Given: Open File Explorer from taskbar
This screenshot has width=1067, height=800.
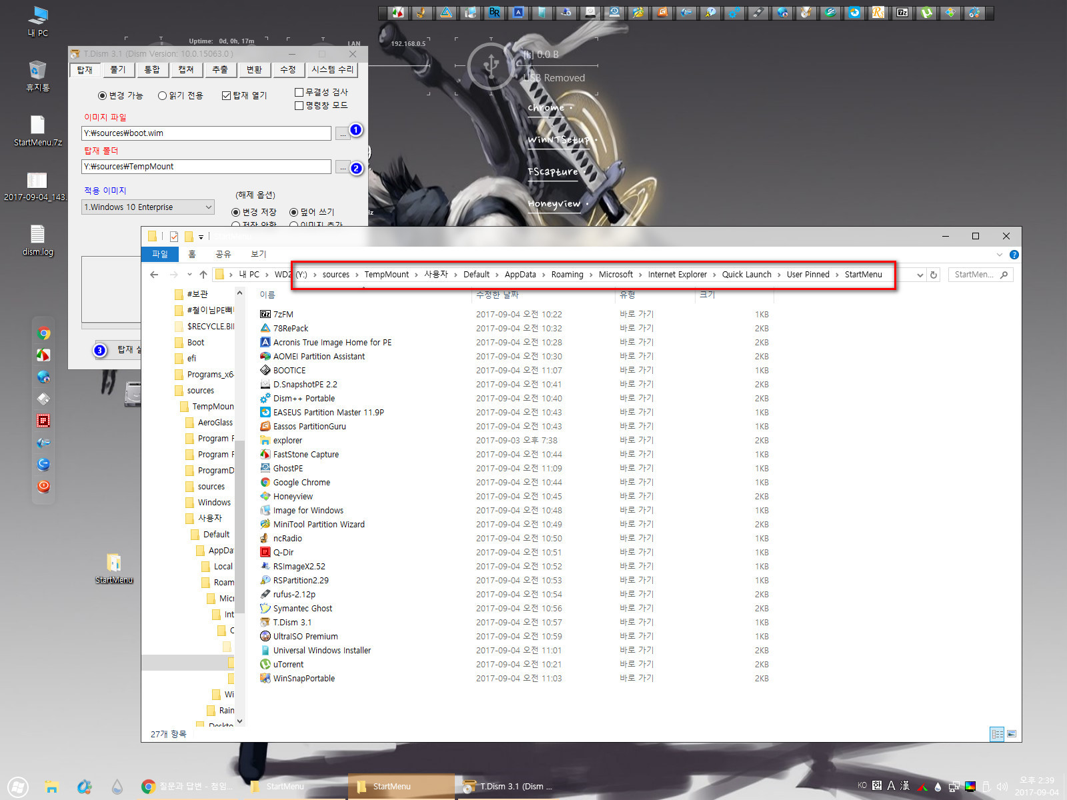Looking at the screenshot, I should pos(52,787).
